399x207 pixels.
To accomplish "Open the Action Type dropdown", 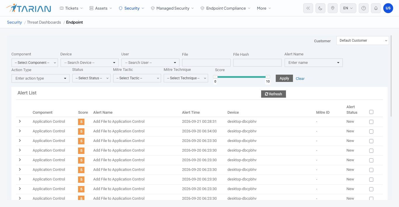I will (x=41, y=78).
